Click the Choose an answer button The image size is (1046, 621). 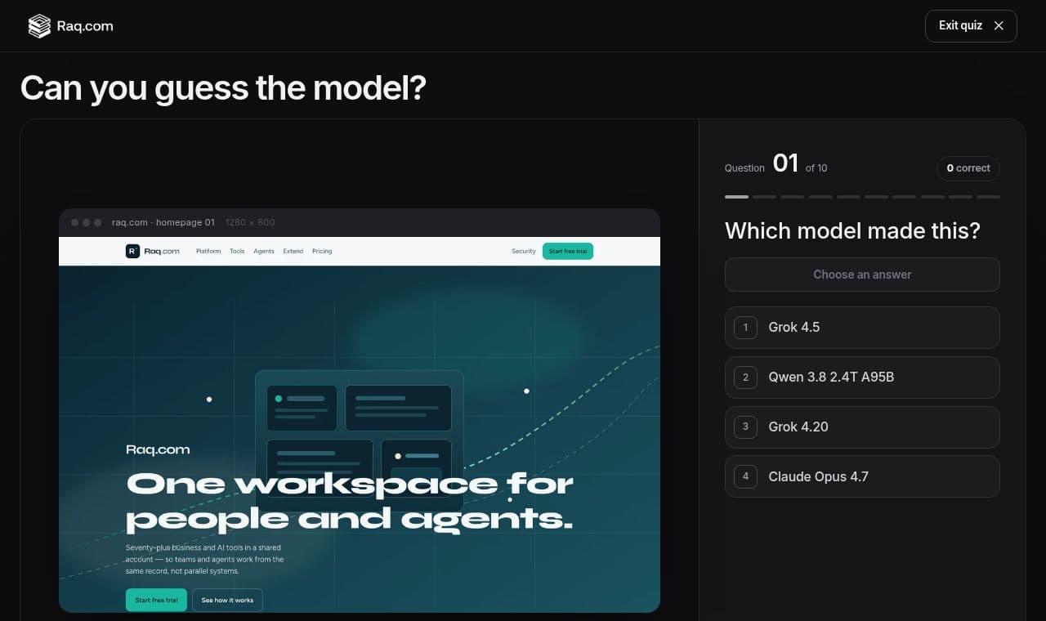(862, 275)
